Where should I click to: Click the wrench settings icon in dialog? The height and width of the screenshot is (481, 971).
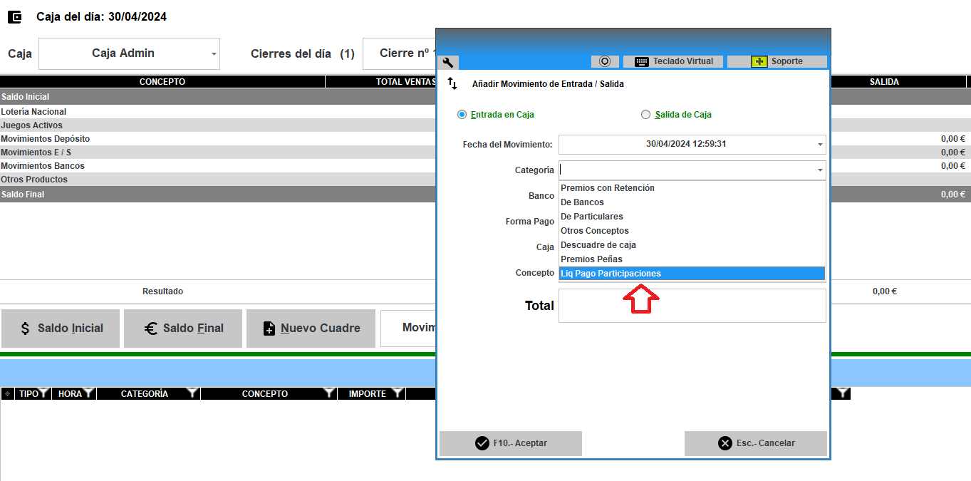(x=448, y=62)
